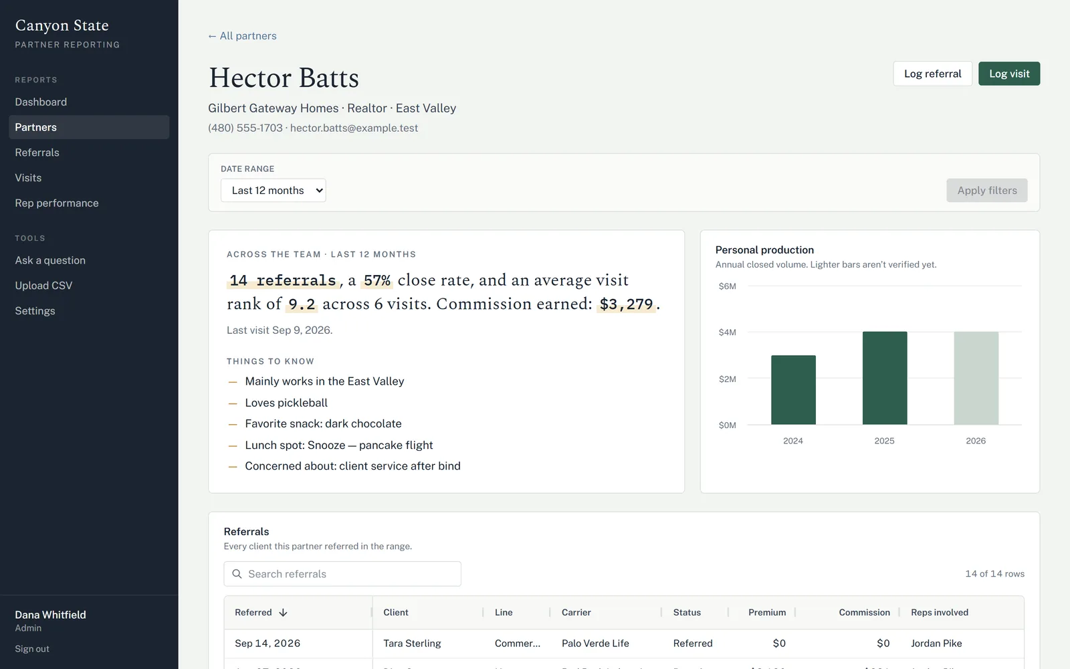Click the Canyon State logo title

coord(62,25)
